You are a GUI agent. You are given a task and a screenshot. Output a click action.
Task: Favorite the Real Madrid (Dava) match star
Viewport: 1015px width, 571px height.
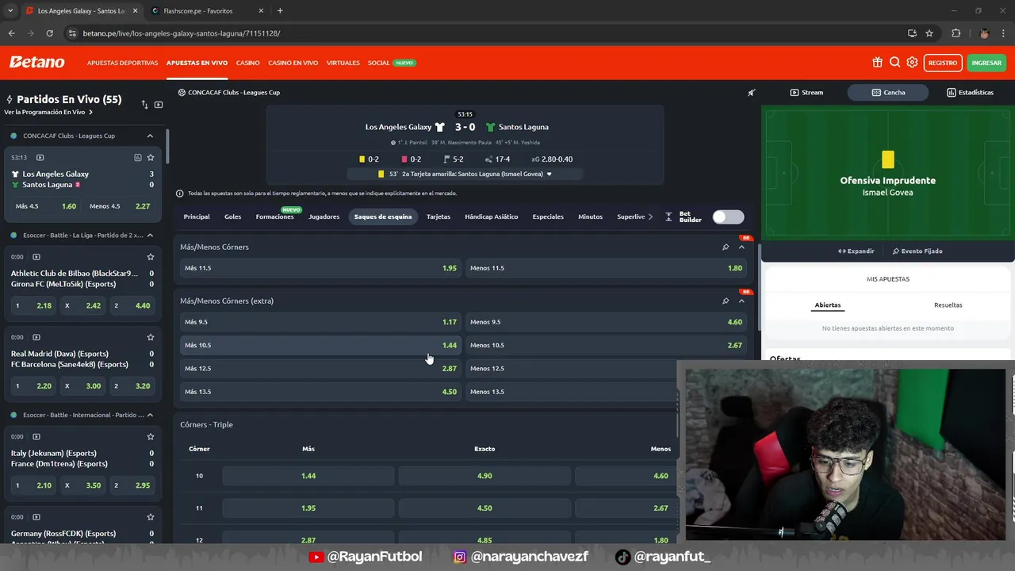pos(151,337)
